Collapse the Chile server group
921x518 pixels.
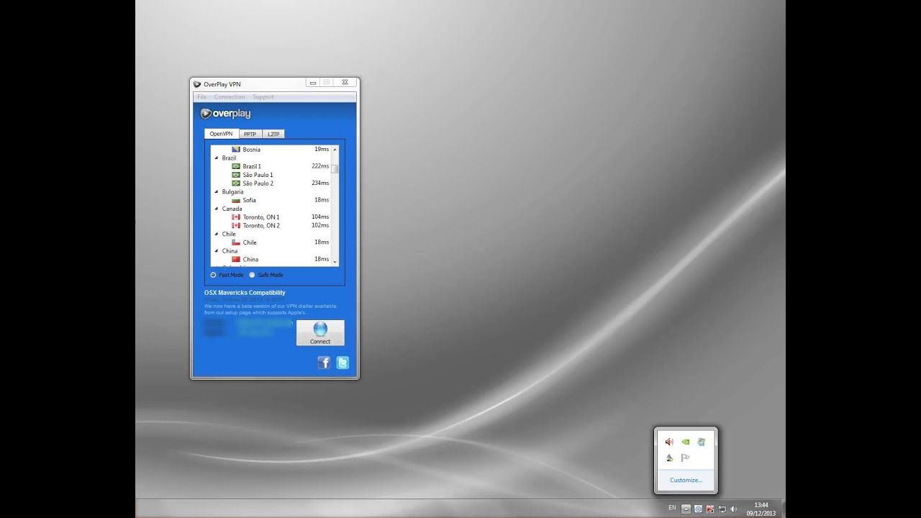coord(217,234)
